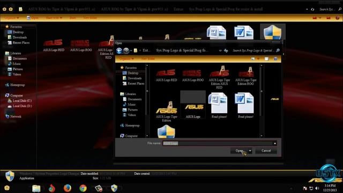Click New folder in the Open dialog
343x193 pixels.
pyautogui.click(x=148, y=58)
